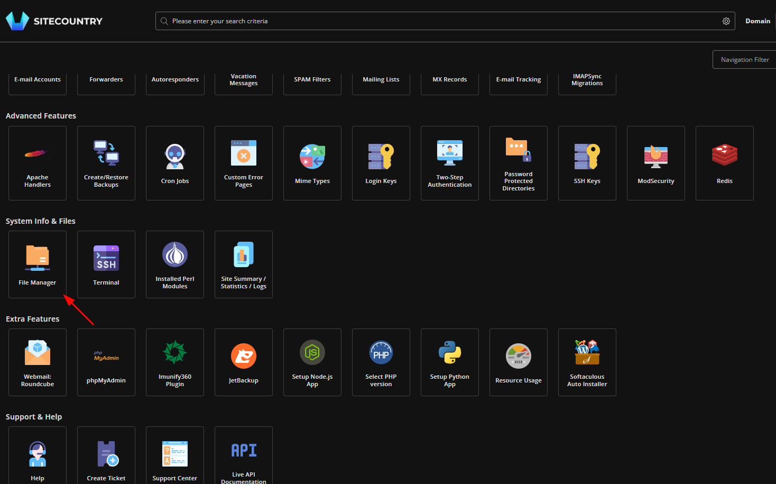Open Select PHP version
The height and width of the screenshot is (484, 776).
(x=381, y=362)
